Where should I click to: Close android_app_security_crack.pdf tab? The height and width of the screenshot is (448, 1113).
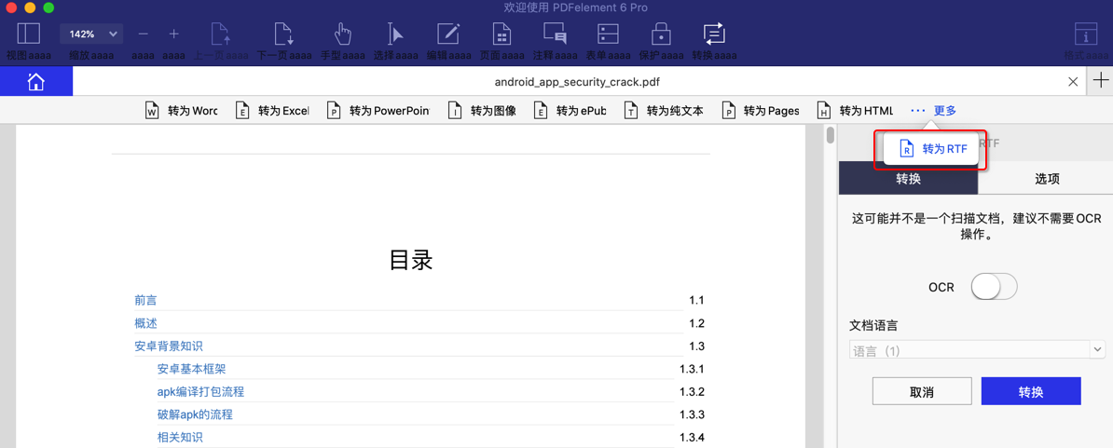[1073, 82]
